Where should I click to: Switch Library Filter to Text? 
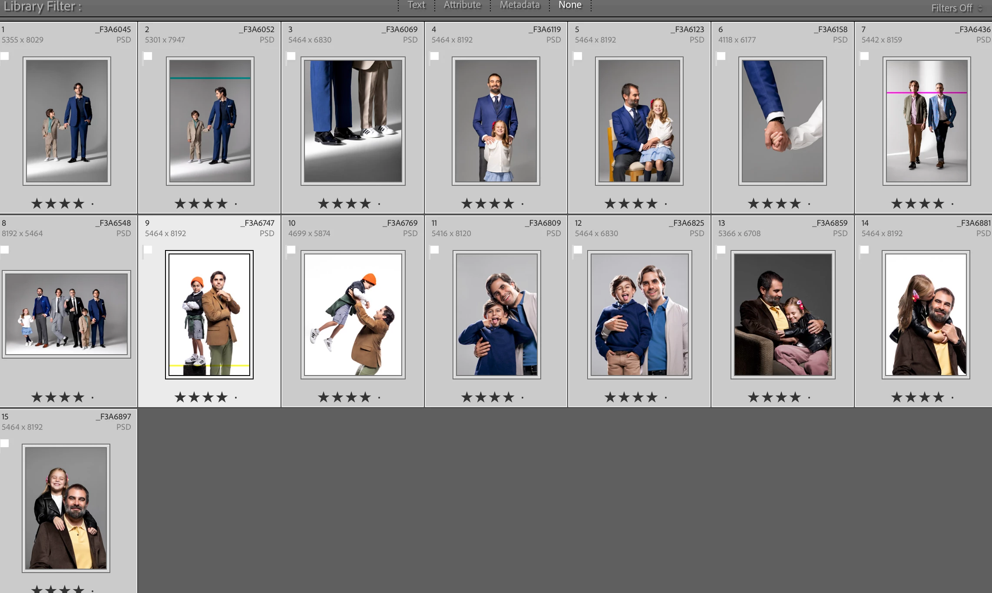click(416, 5)
